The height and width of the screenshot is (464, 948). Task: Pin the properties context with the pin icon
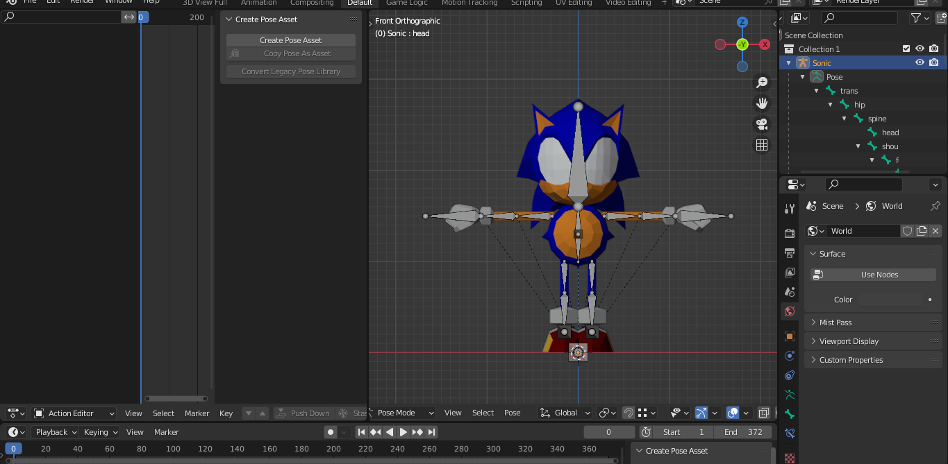pos(935,206)
